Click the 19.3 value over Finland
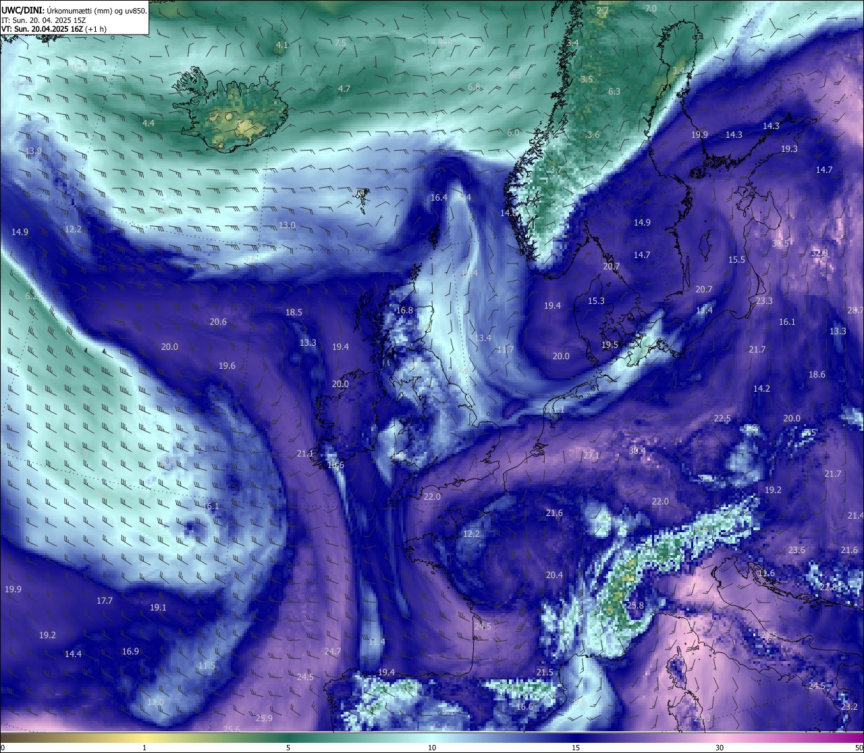This screenshot has width=864, height=753. pos(789,149)
